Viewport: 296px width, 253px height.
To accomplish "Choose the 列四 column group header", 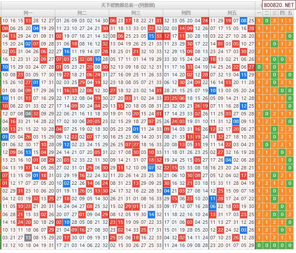I will pos(186,13).
